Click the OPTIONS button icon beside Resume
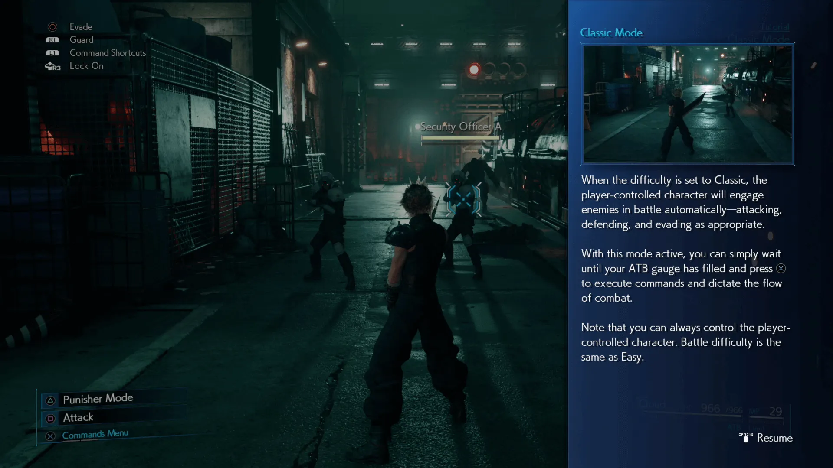The height and width of the screenshot is (468, 833). coord(746,438)
